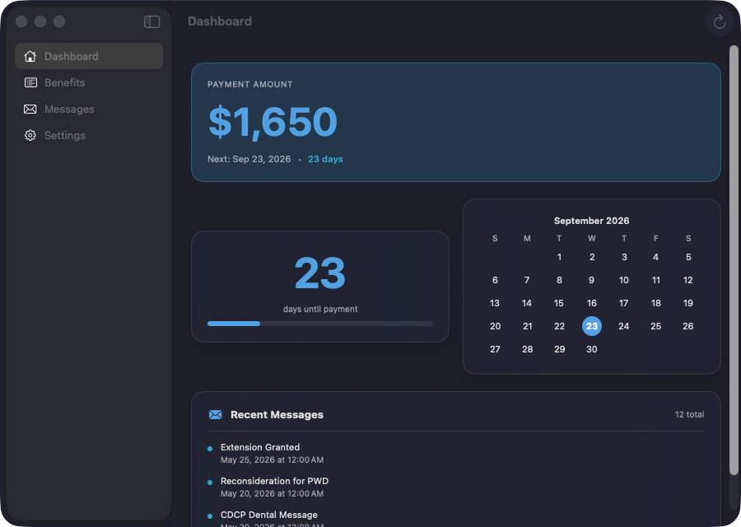The height and width of the screenshot is (527, 741).
Task: Select September 1 in the calendar
Action: 560,257
